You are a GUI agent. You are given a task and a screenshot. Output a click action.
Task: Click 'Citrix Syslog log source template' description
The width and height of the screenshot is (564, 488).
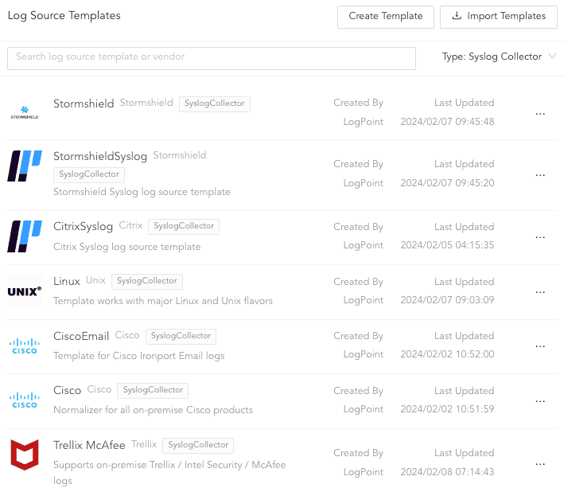coord(127,247)
